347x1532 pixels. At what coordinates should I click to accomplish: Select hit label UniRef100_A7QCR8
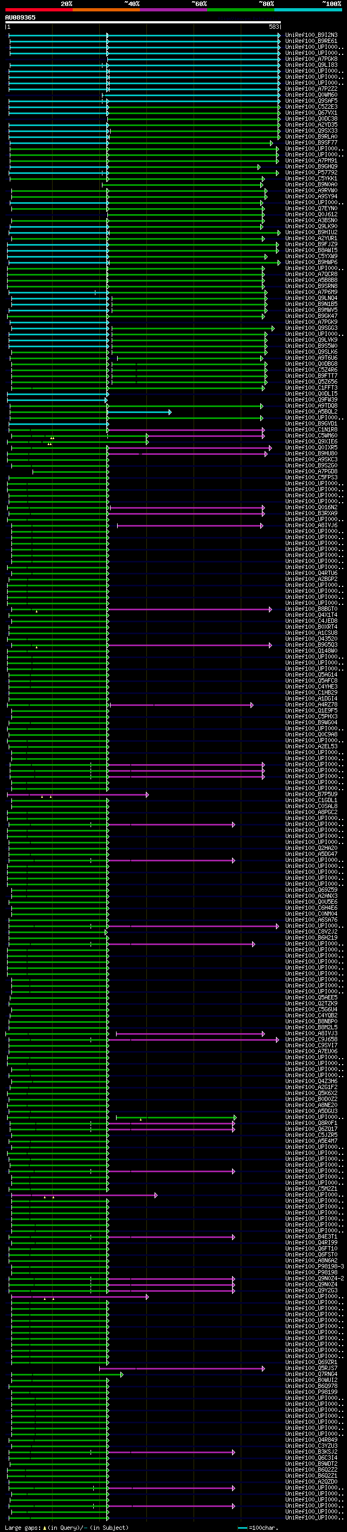point(311,274)
